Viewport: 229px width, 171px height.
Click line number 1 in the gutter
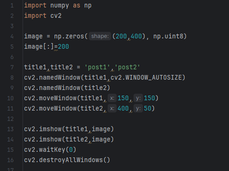tap(12, 6)
